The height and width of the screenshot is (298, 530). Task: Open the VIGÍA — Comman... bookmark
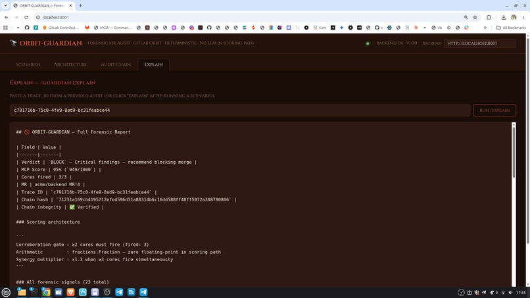(112, 28)
